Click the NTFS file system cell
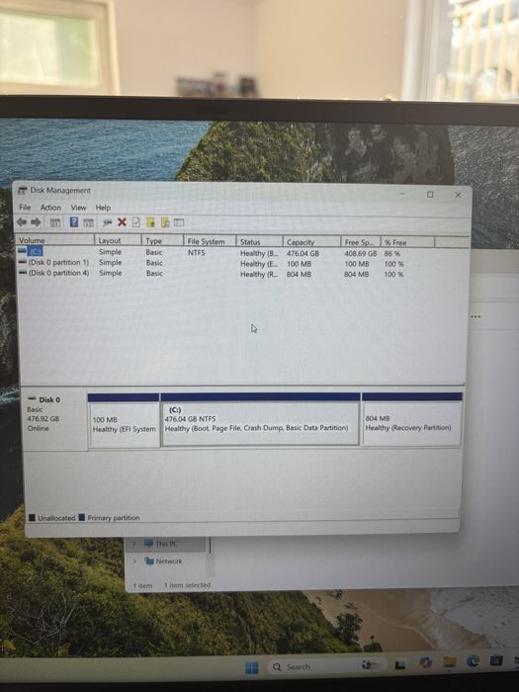 (x=197, y=252)
